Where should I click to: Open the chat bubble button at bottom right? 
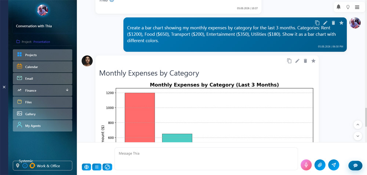click(x=355, y=165)
